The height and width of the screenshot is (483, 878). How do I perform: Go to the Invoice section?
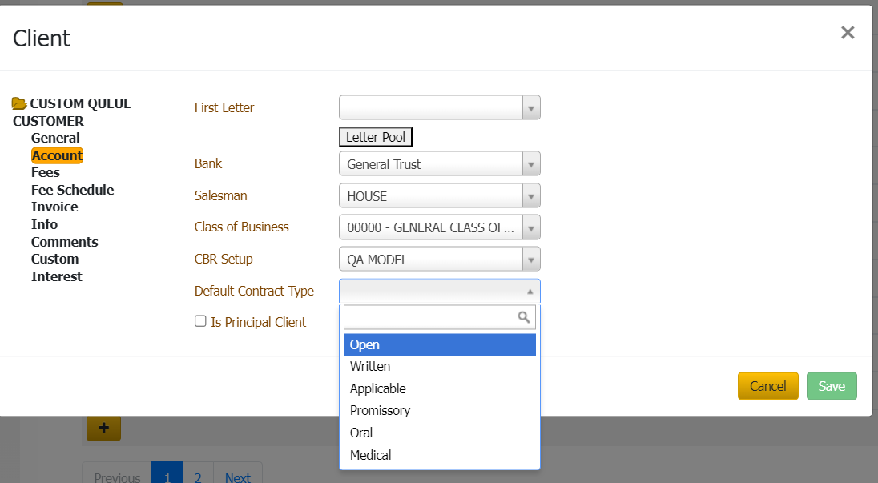tap(53, 207)
